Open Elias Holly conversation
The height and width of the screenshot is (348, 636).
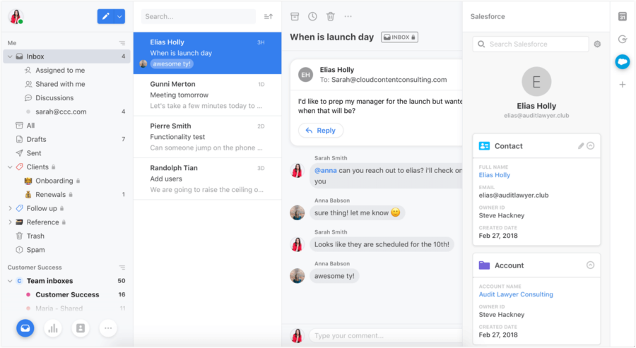click(x=207, y=53)
